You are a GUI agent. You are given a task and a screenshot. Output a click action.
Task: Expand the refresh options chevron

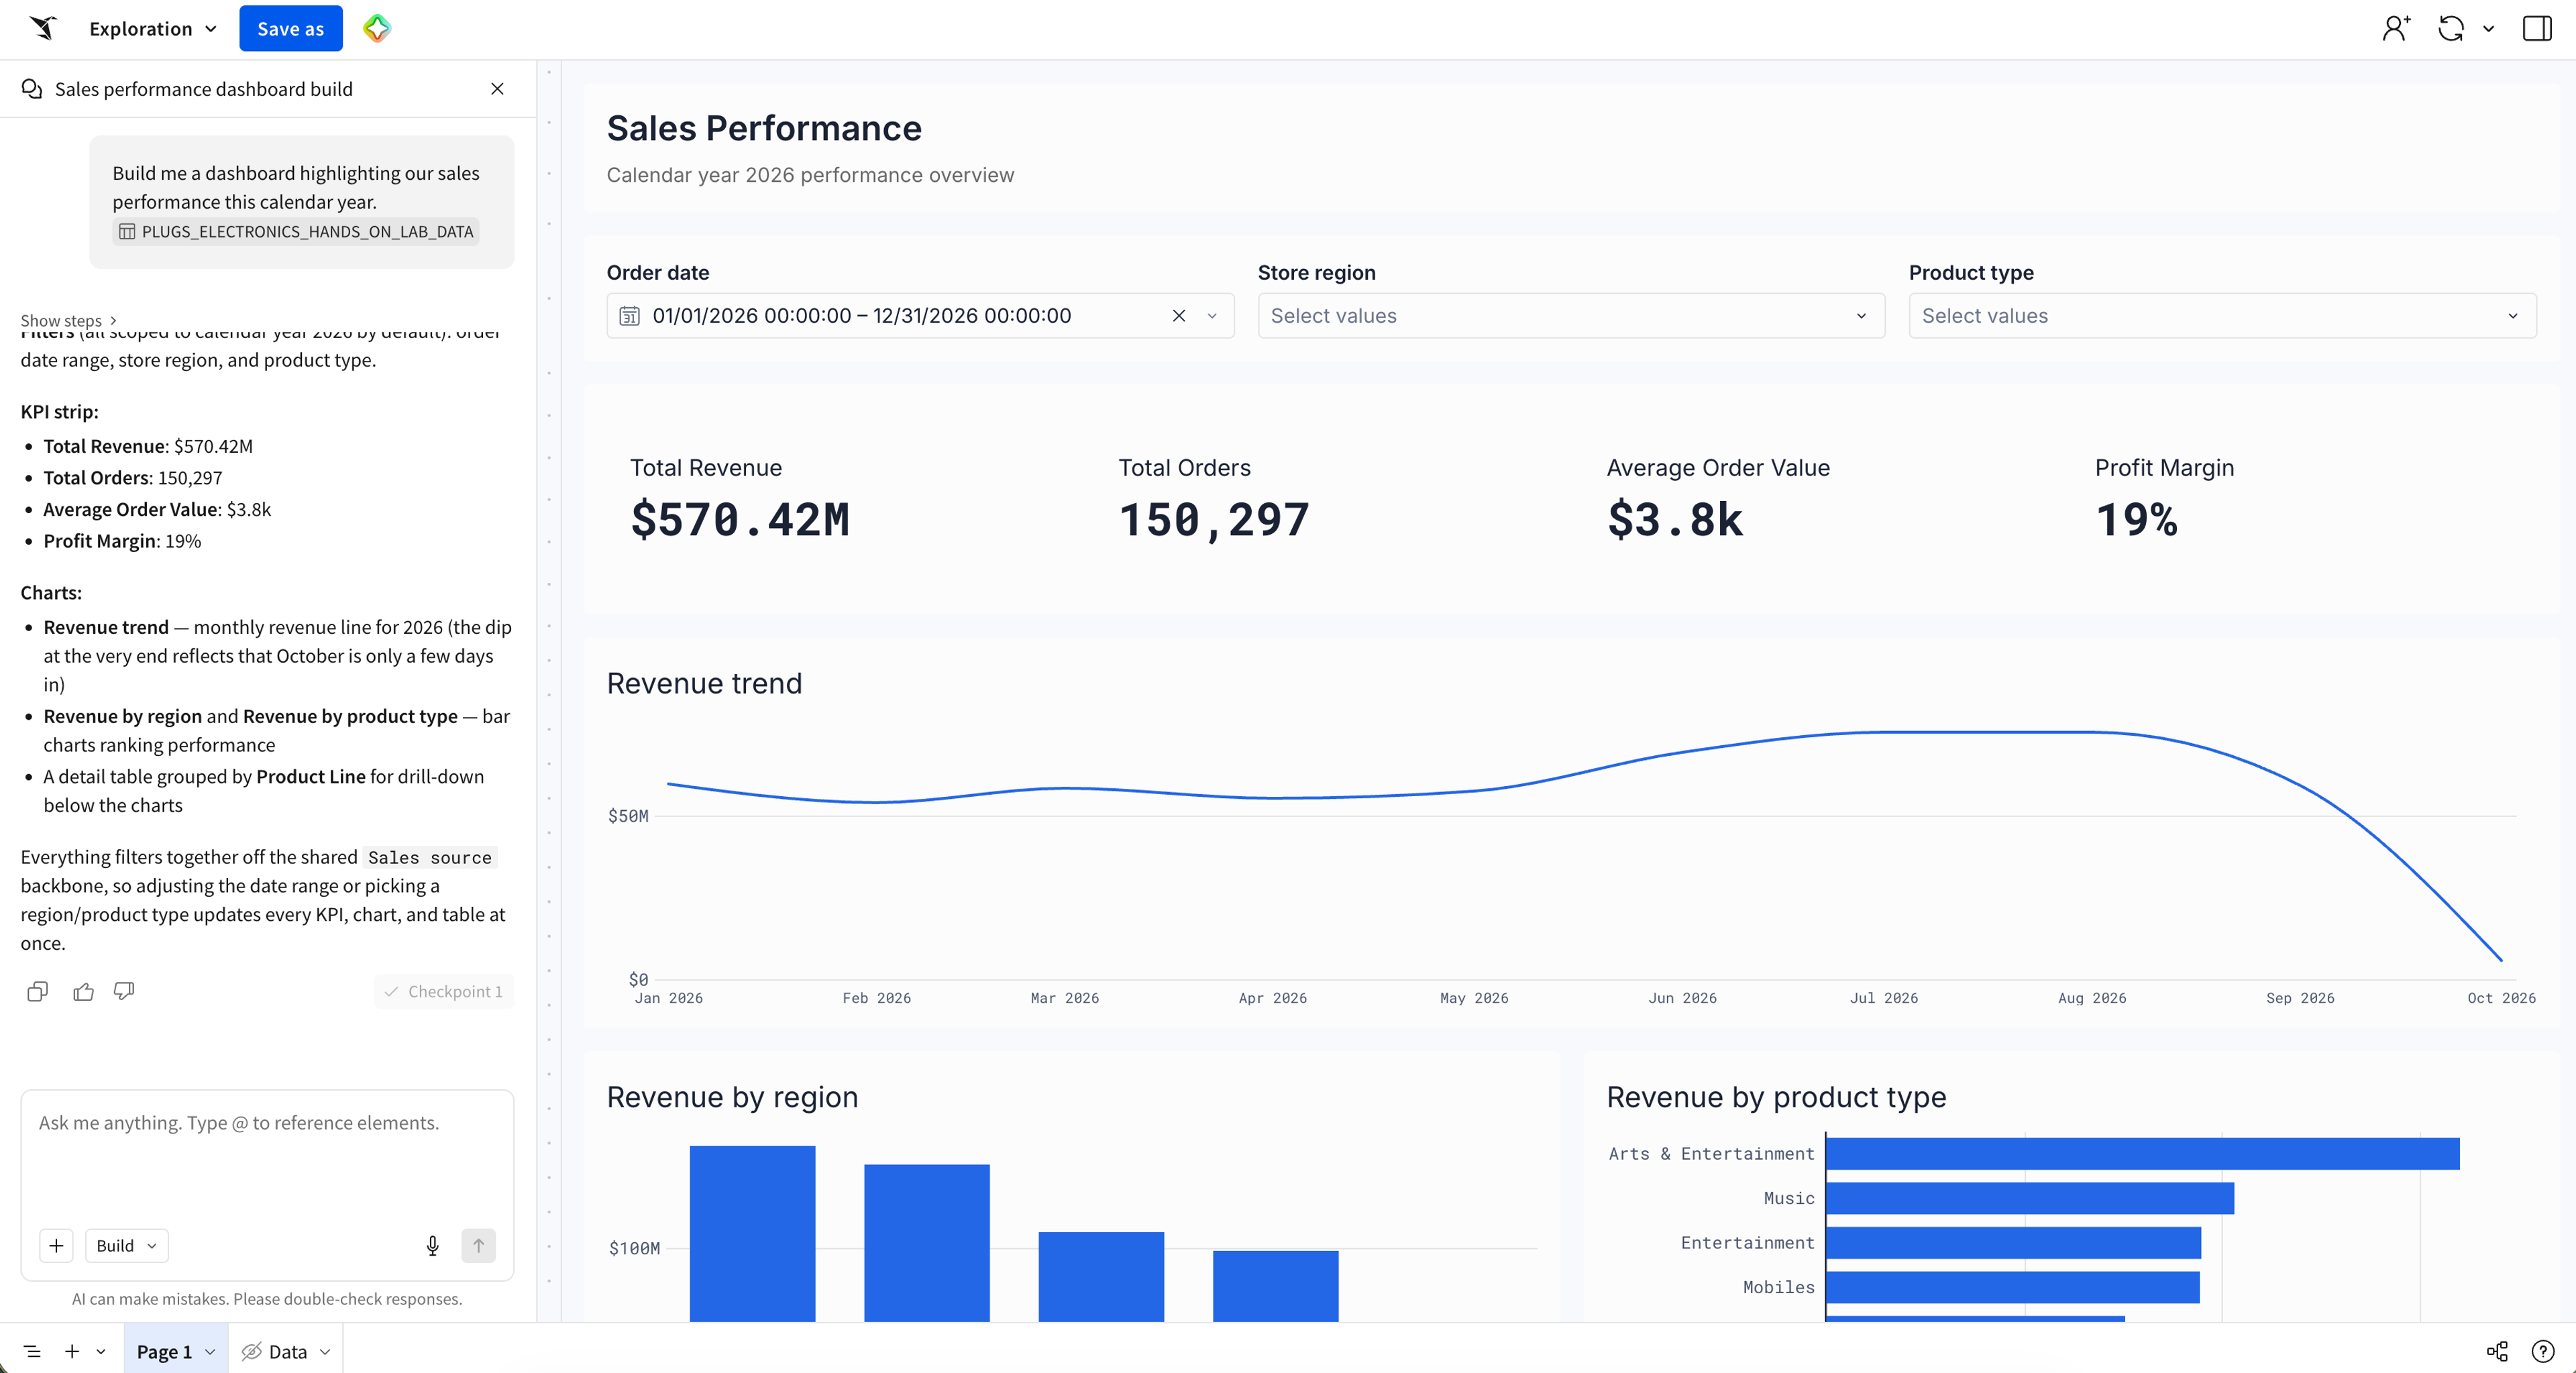[2489, 29]
